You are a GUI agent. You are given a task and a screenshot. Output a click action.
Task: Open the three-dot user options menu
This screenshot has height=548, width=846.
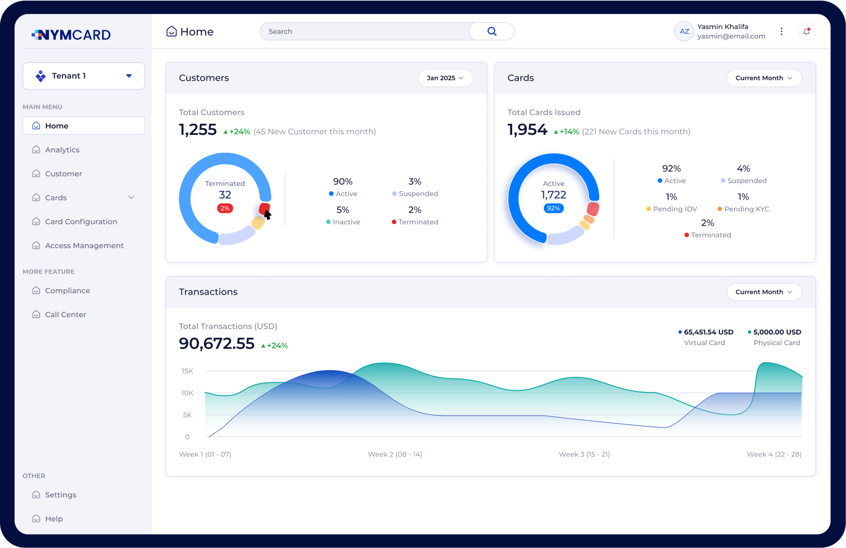click(x=781, y=31)
